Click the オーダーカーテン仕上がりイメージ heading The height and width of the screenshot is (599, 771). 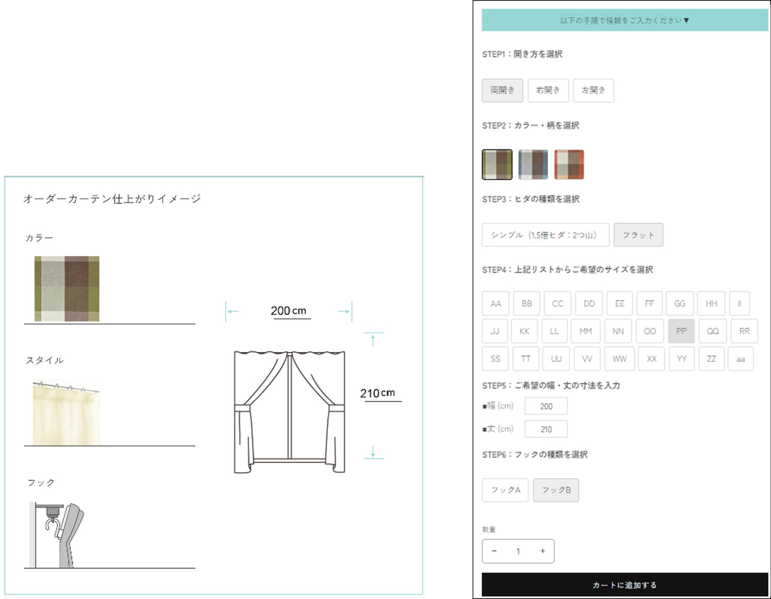(112, 198)
